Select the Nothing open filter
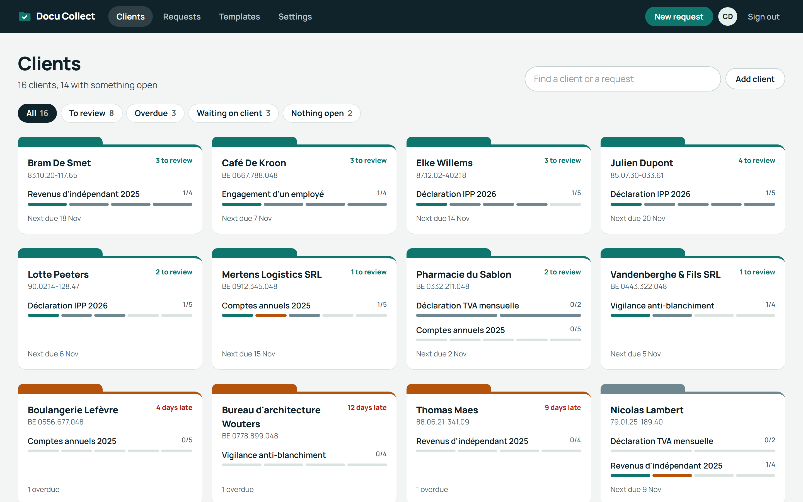 pos(321,113)
